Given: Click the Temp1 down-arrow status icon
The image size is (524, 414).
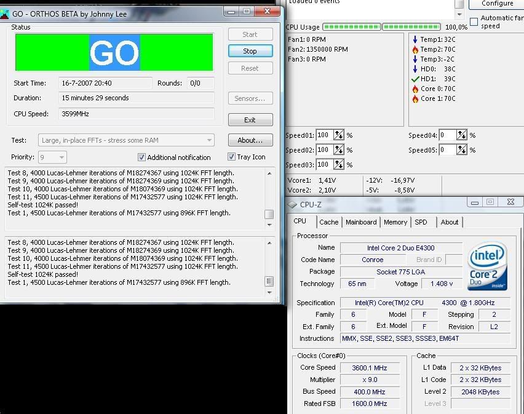Looking at the screenshot, I should click(x=415, y=39).
